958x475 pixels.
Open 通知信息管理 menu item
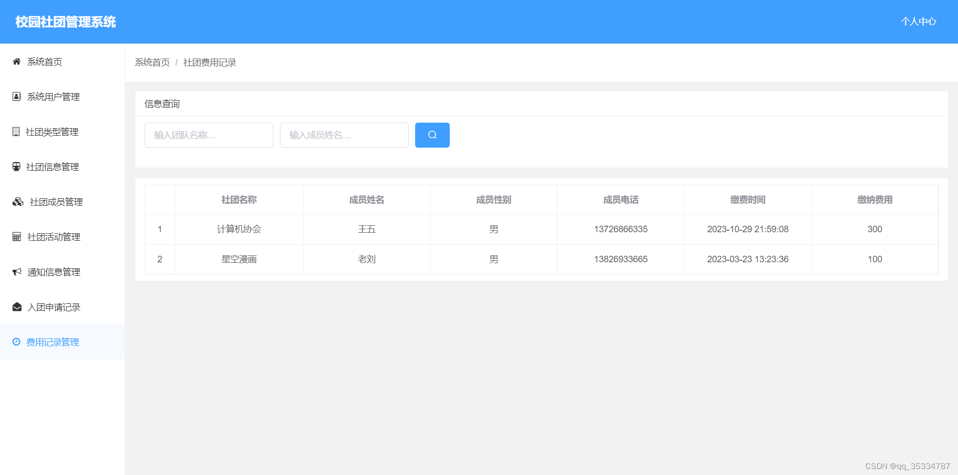[62, 272]
